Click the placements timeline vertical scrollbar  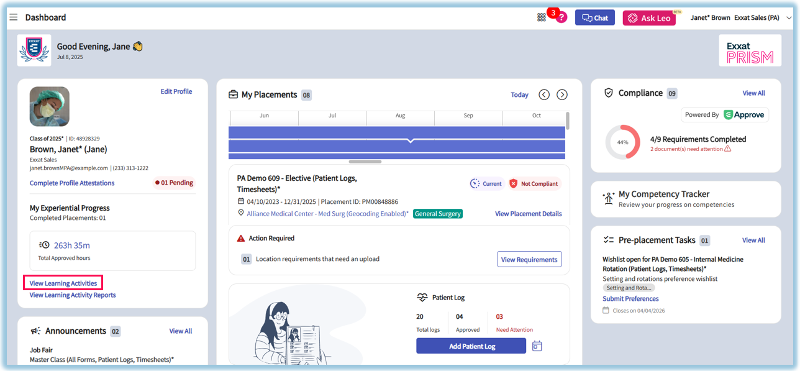pos(568,121)
